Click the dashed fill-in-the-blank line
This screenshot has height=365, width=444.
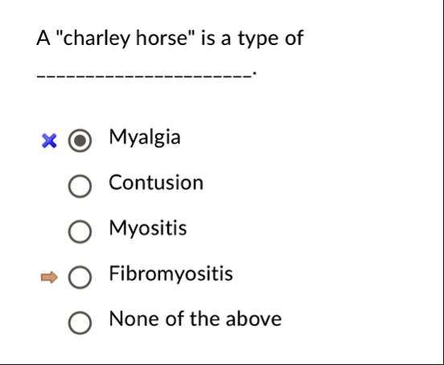144,76
